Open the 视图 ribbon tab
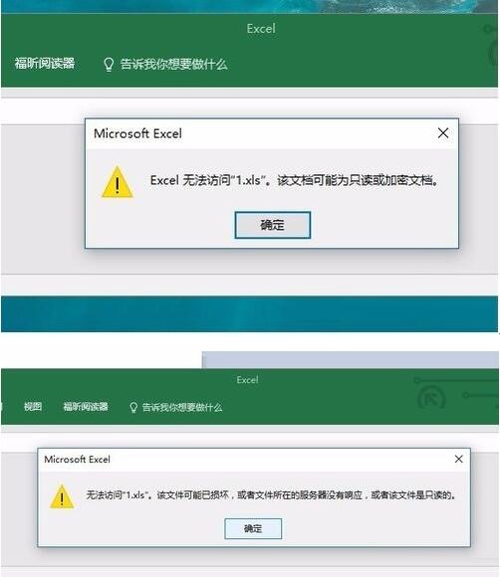This screenshot has width=500, height=577. [x=33, y=407]
